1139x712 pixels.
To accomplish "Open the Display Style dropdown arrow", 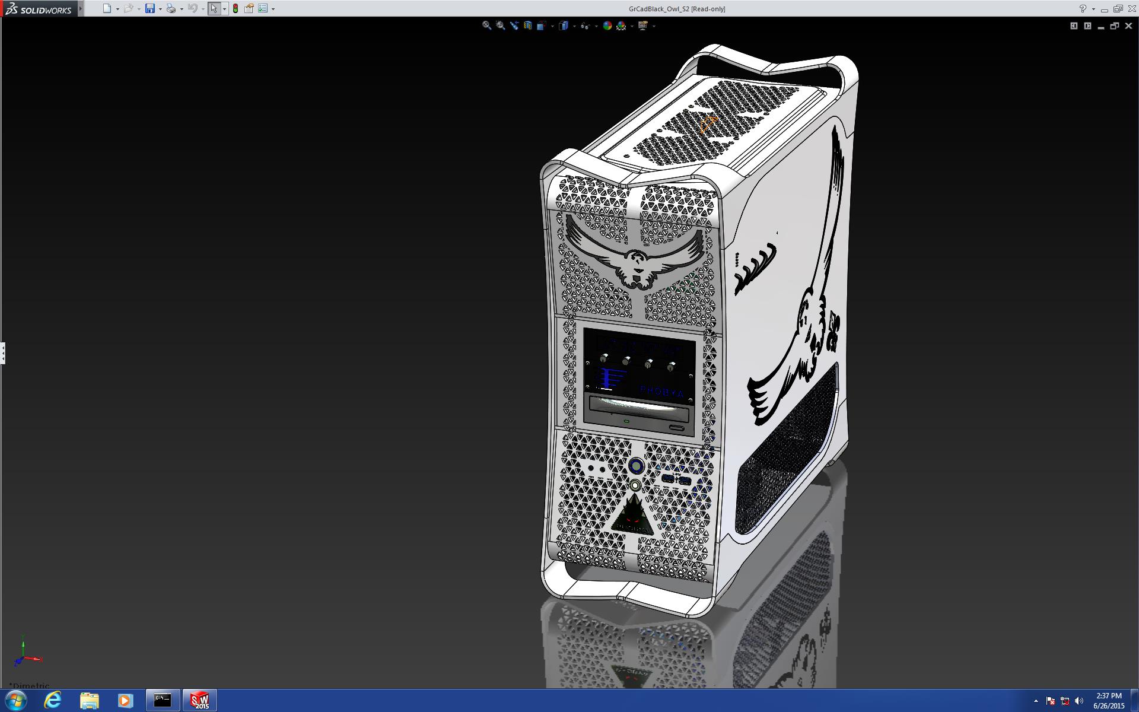I will coord(574,26).
